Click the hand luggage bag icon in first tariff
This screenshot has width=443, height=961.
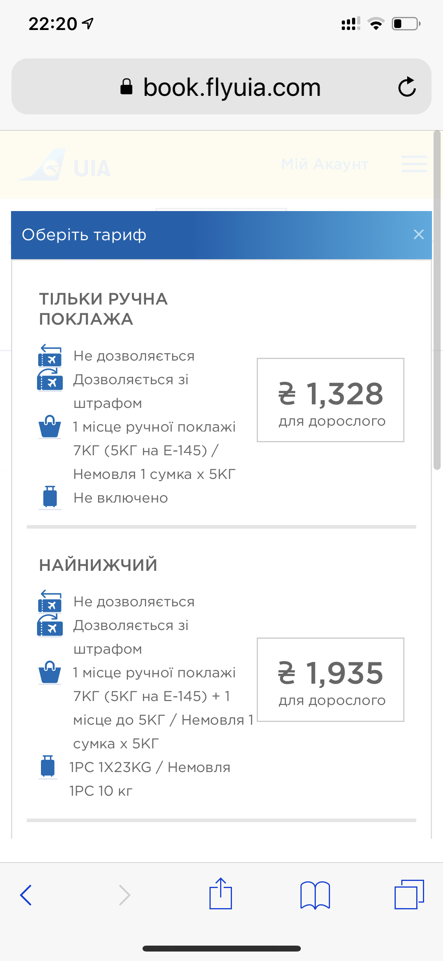[50, 427]
